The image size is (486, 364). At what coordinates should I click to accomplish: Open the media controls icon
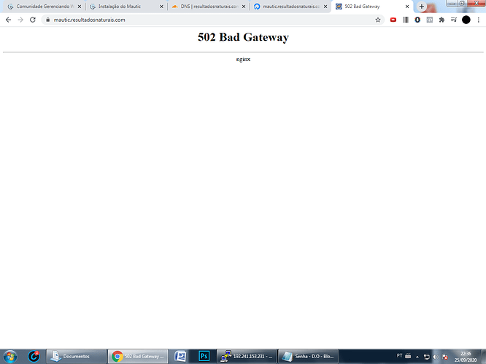454,20
